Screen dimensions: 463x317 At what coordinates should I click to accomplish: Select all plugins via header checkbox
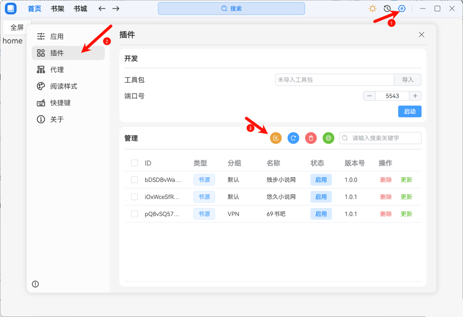pos(134,163)
